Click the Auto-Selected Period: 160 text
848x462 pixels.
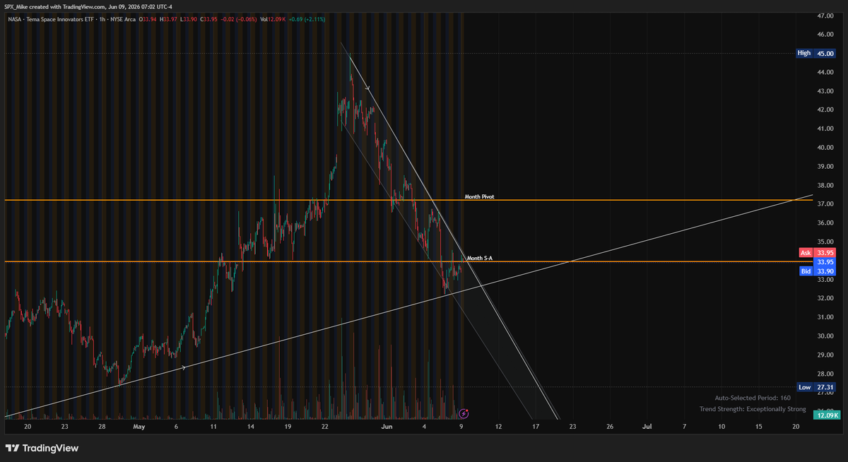(x=754, y=398)
